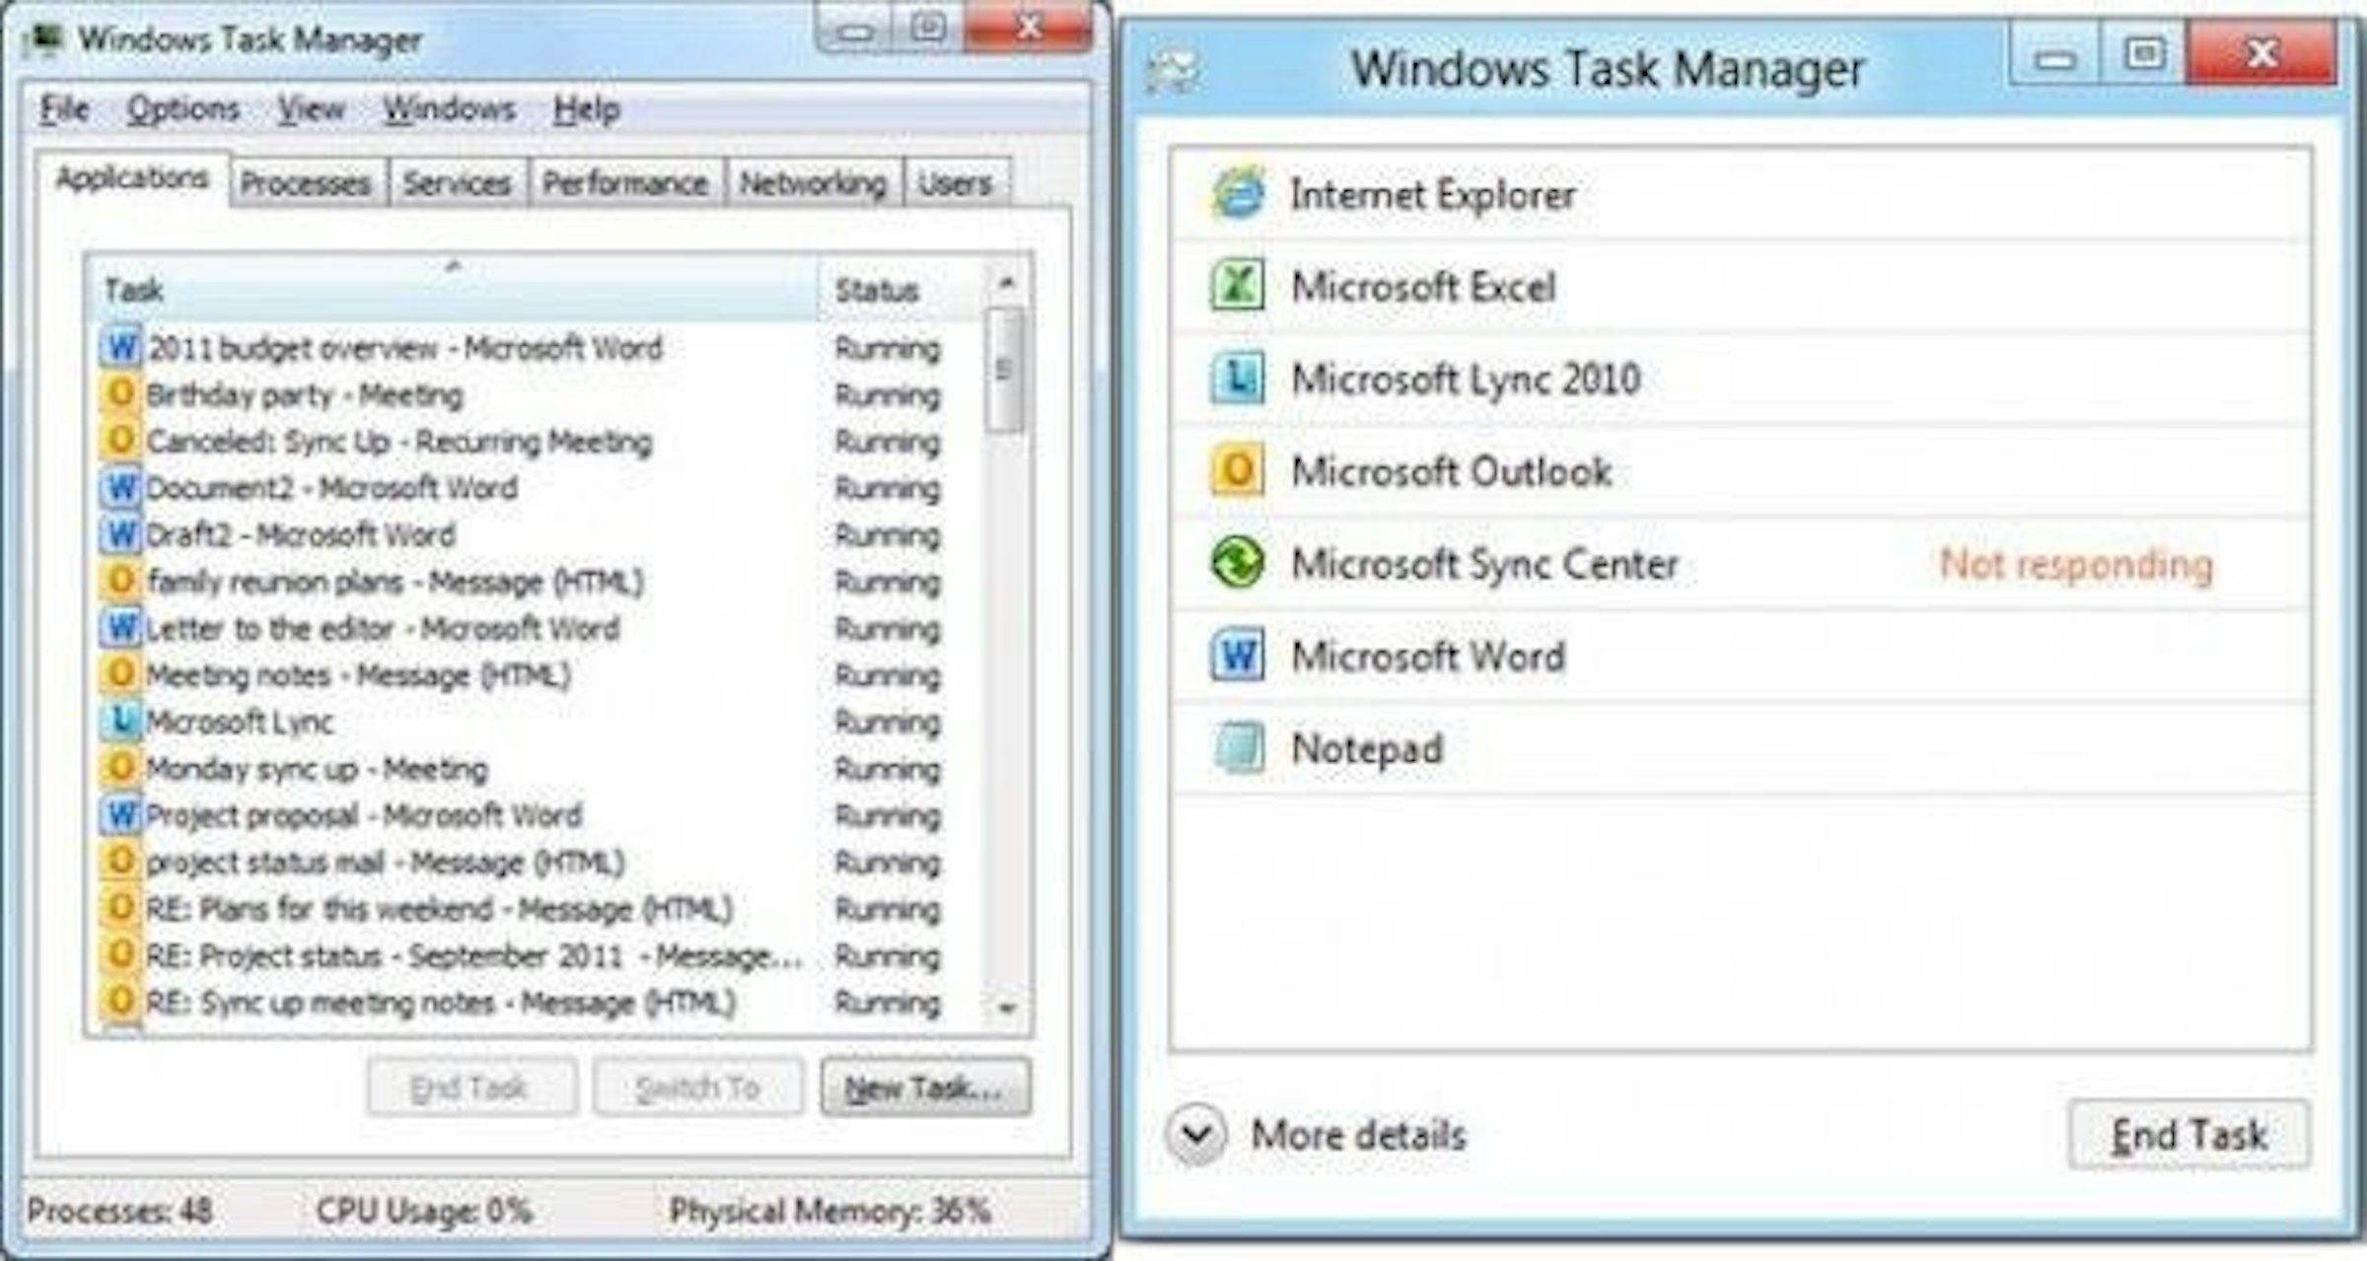2367x1261 pixels.
Task: Click the Word icon beside Draft2
Action: click(x=121, y=534)
